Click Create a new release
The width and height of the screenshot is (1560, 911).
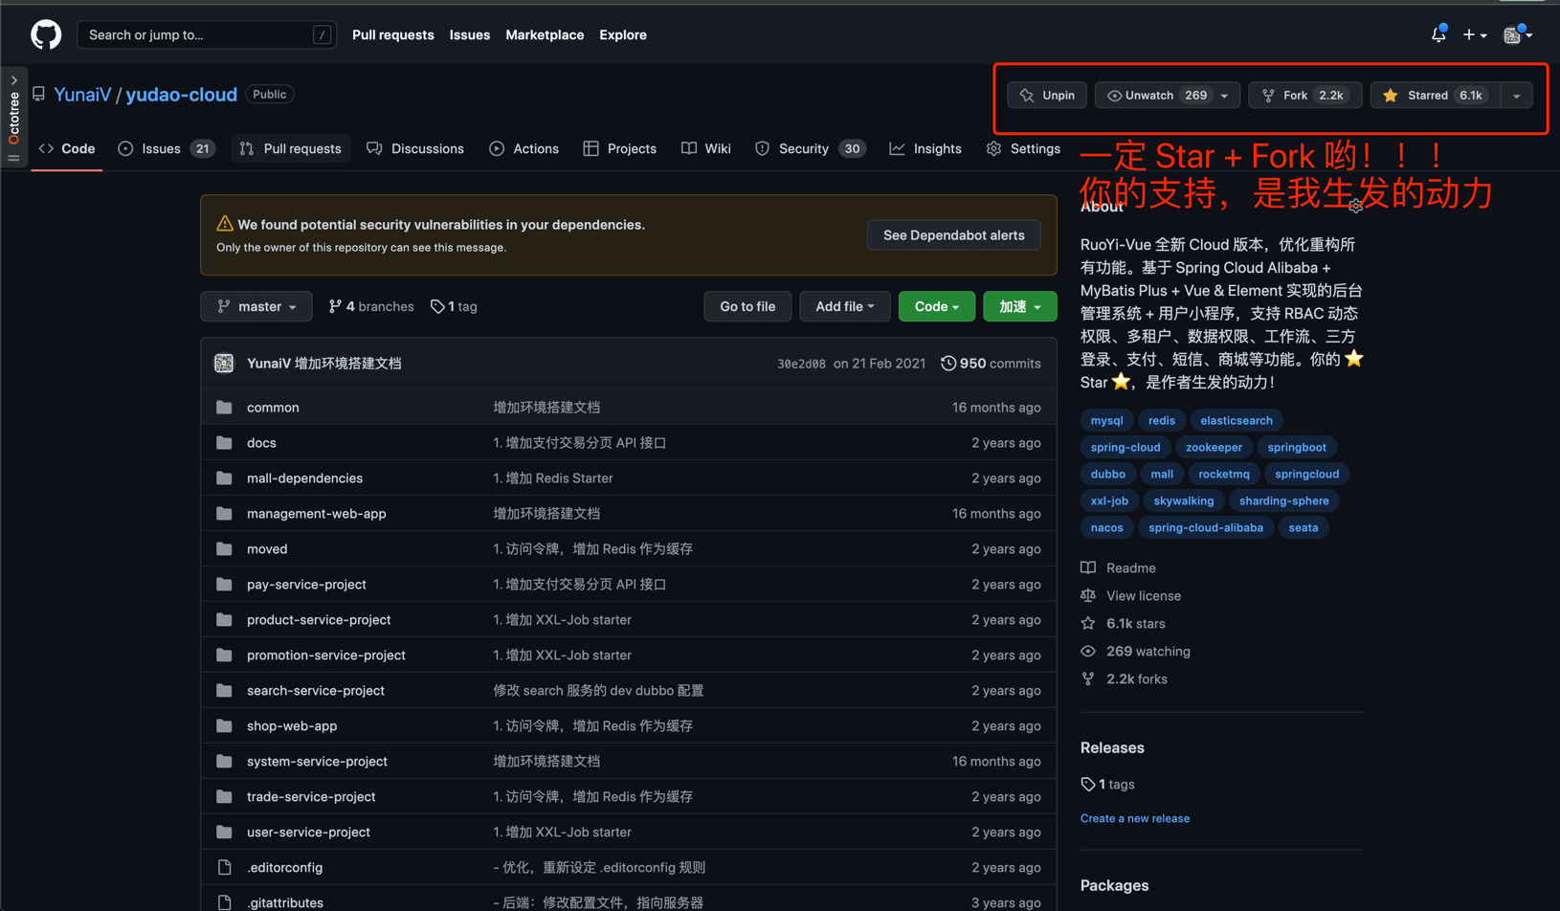click(1135, 818)
